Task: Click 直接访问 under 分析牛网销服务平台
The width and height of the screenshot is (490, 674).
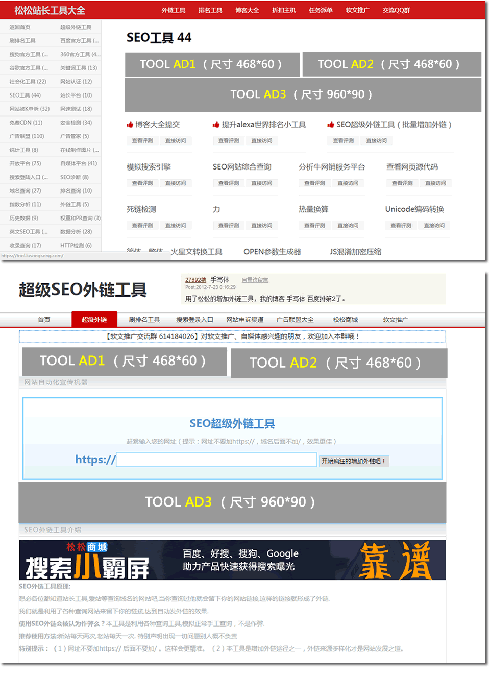Action: 348,183
